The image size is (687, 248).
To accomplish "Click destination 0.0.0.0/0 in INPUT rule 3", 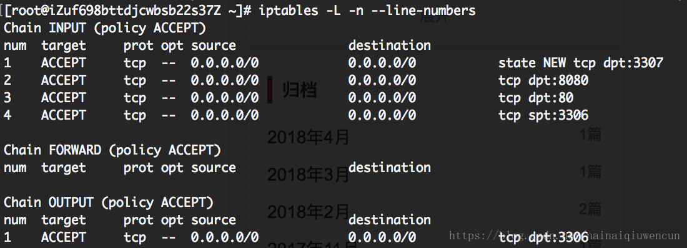I will 382,98.
